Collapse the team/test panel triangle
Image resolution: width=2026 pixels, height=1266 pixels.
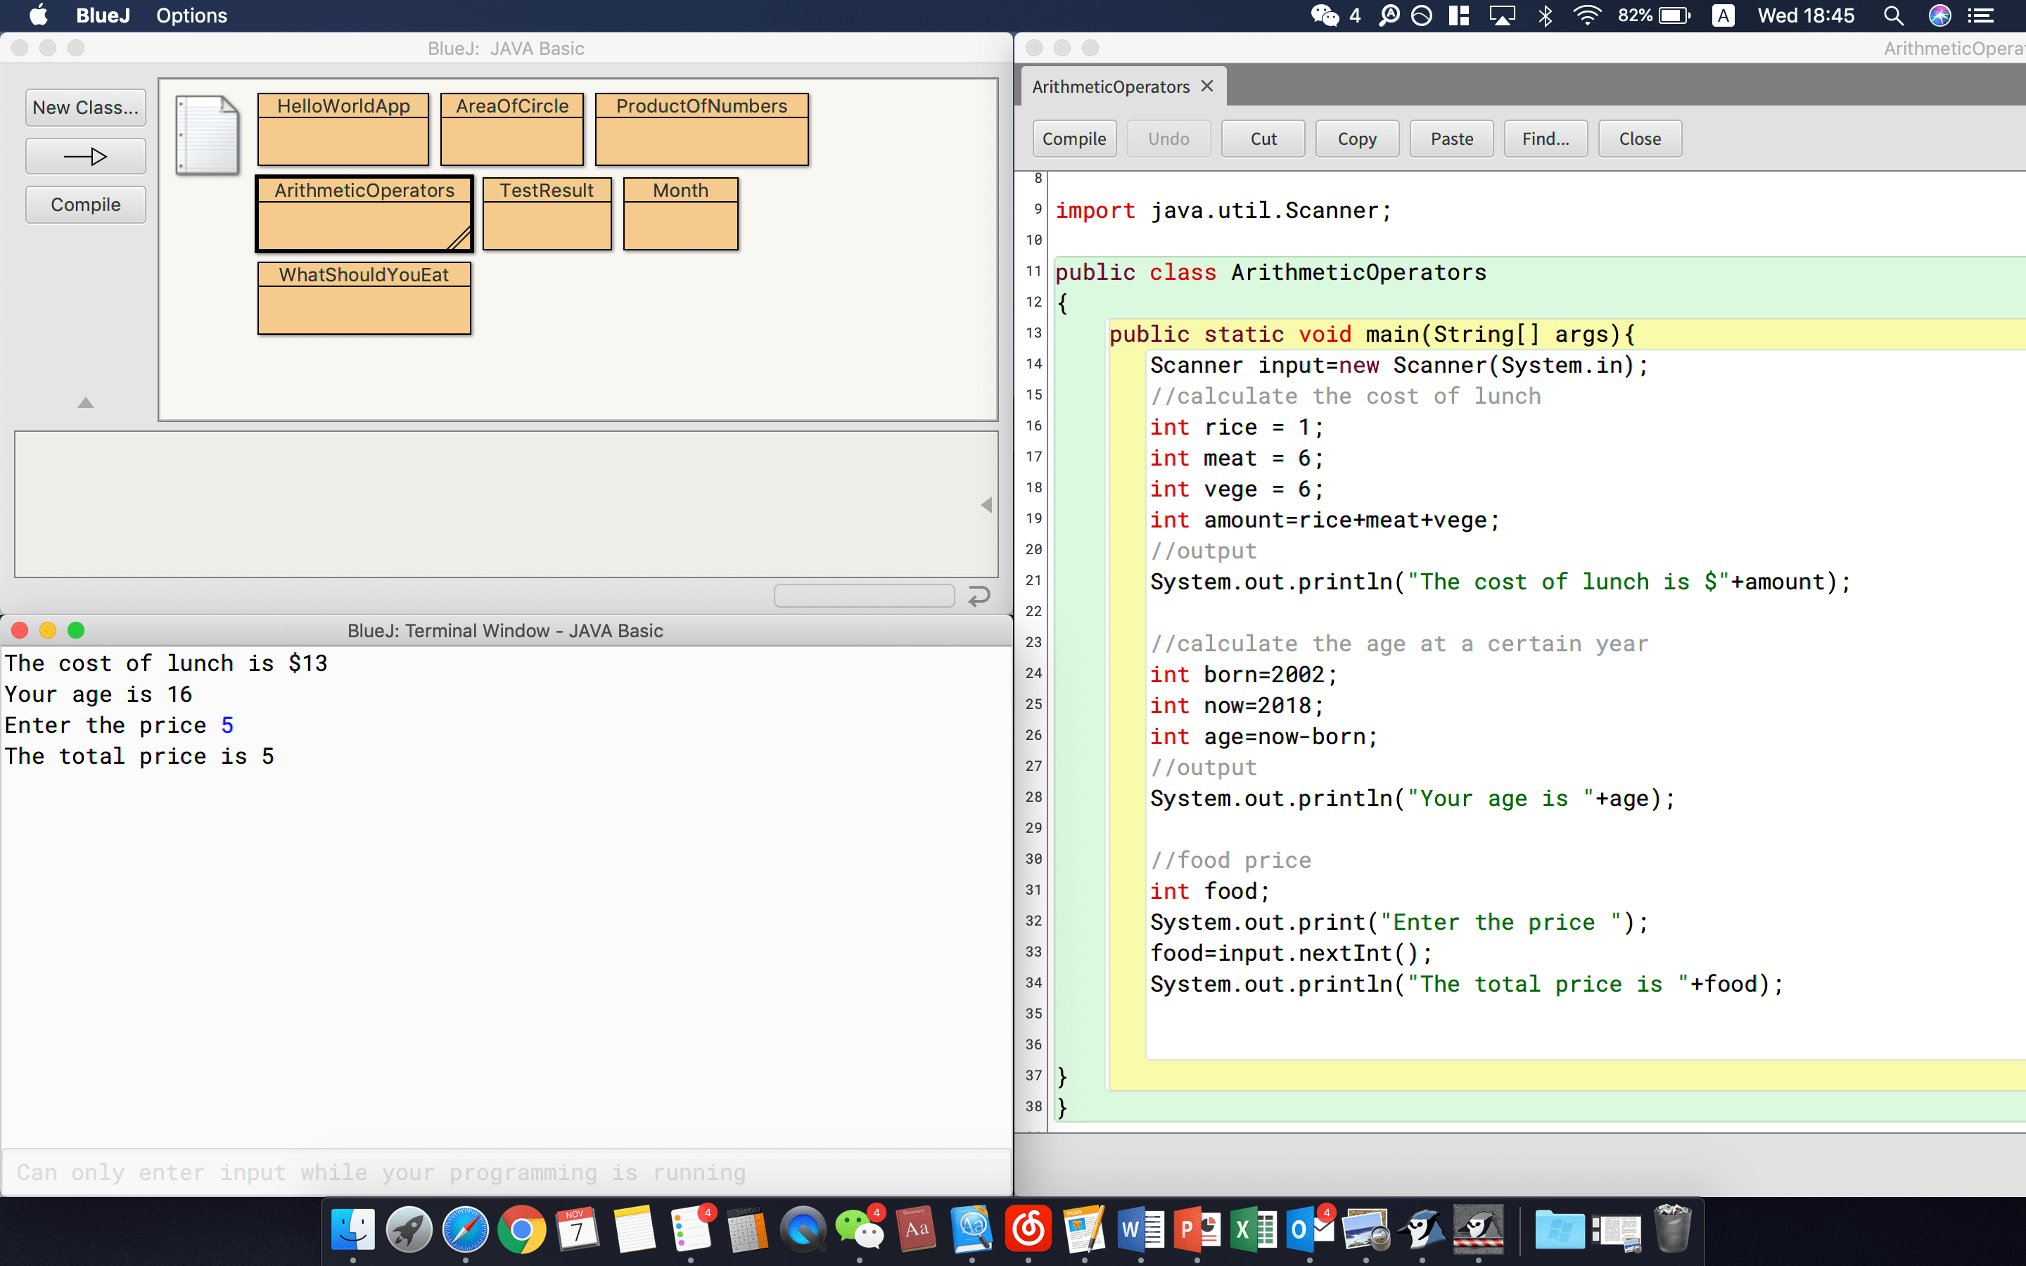click(x=85, y=403)
